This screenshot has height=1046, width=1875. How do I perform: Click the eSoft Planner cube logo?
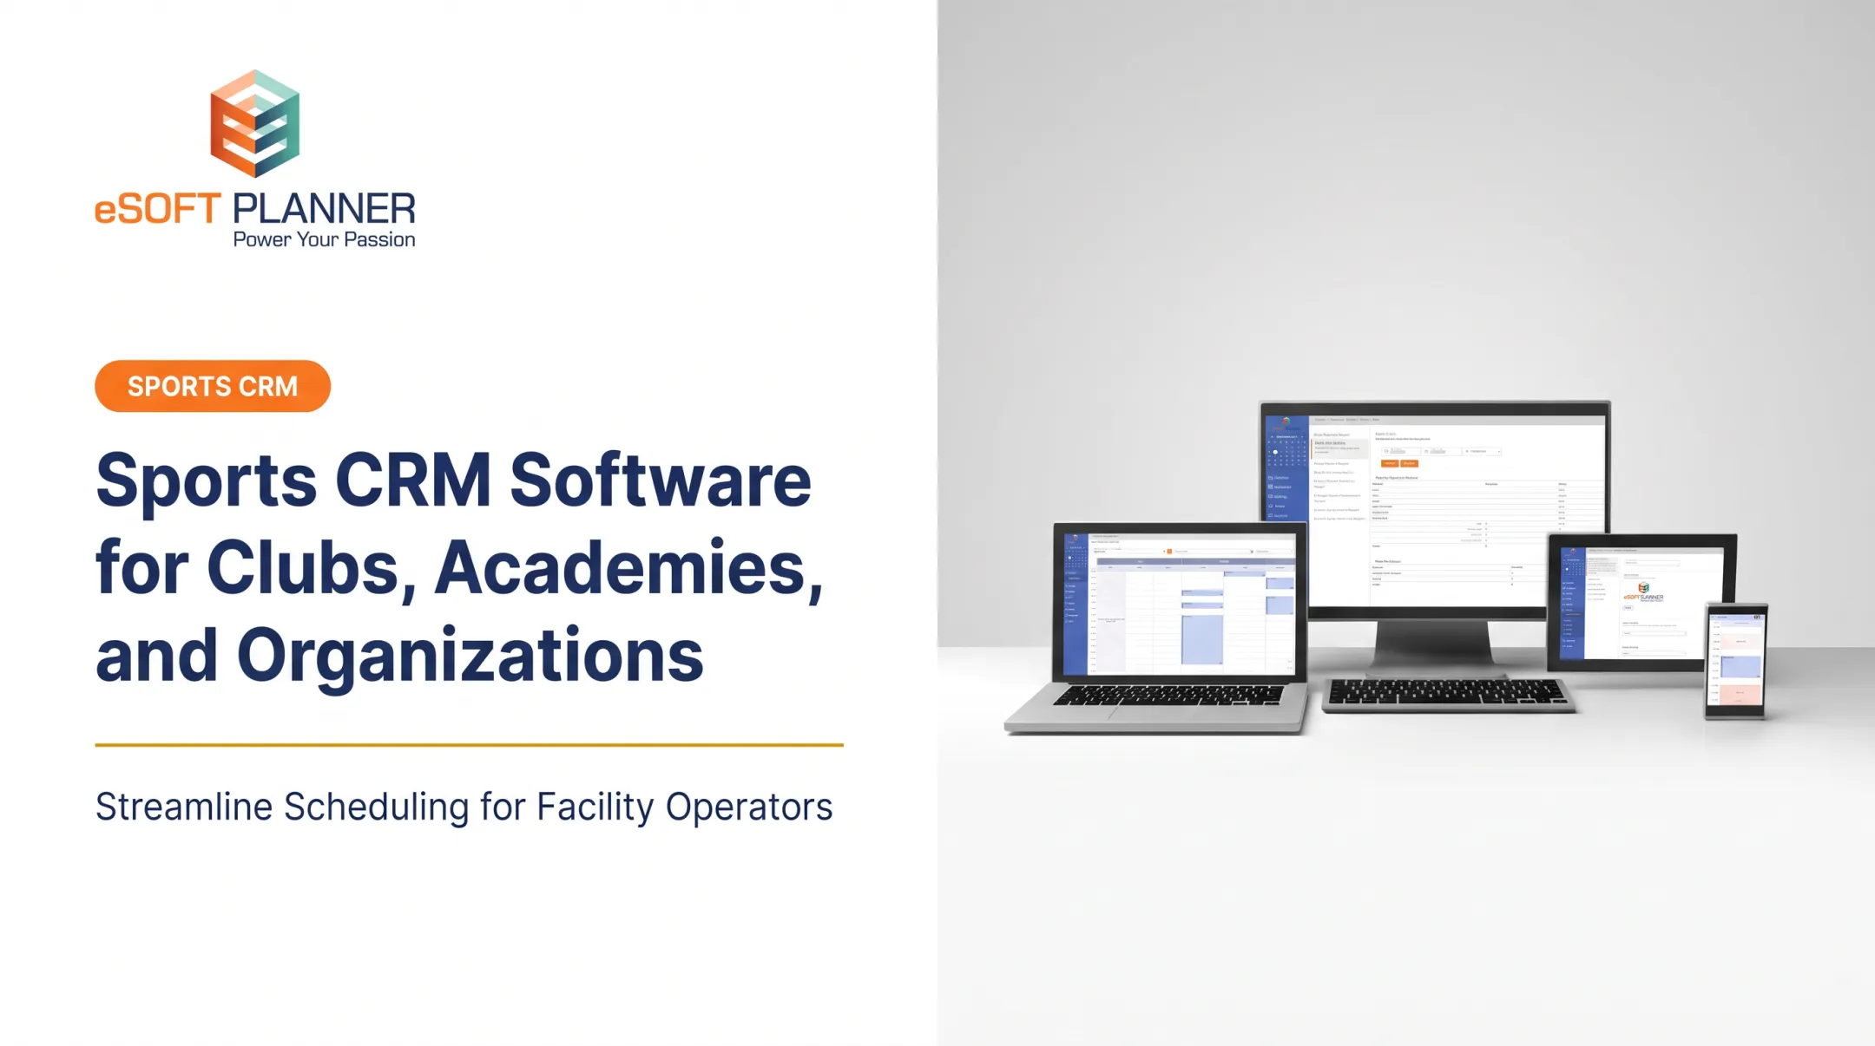pyautogui.click(x=254, y=124)
